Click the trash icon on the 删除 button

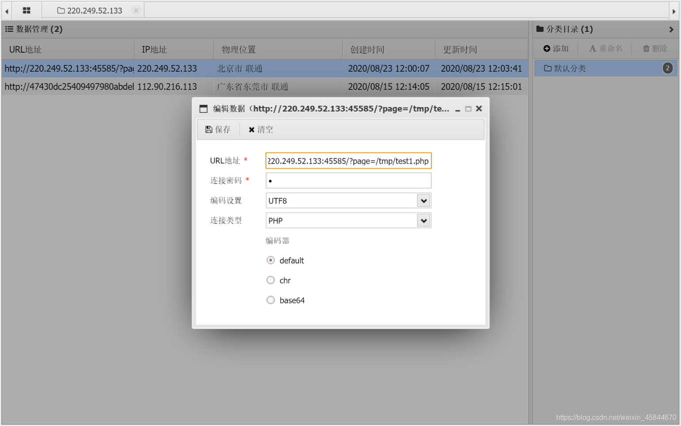tap(646, 48)
